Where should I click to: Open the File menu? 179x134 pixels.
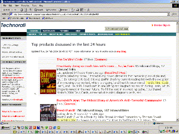[x=5, y=6]
